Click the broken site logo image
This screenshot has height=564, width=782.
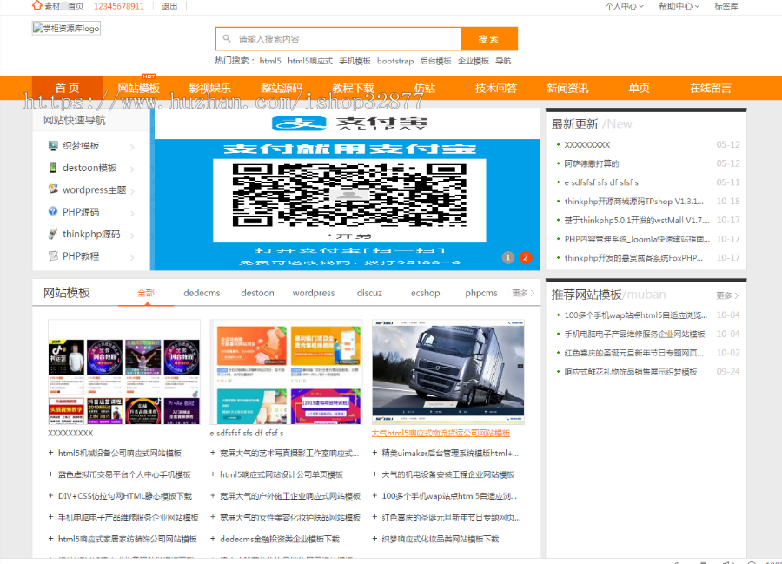[x=66, y=29]
